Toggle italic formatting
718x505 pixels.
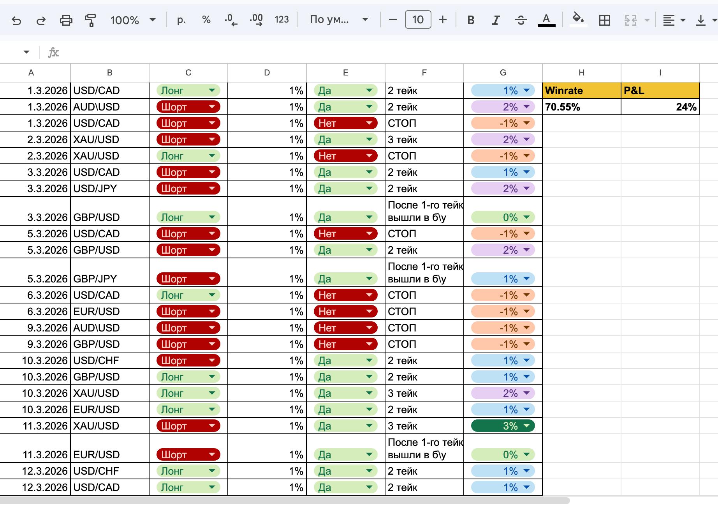pos(496,20)
